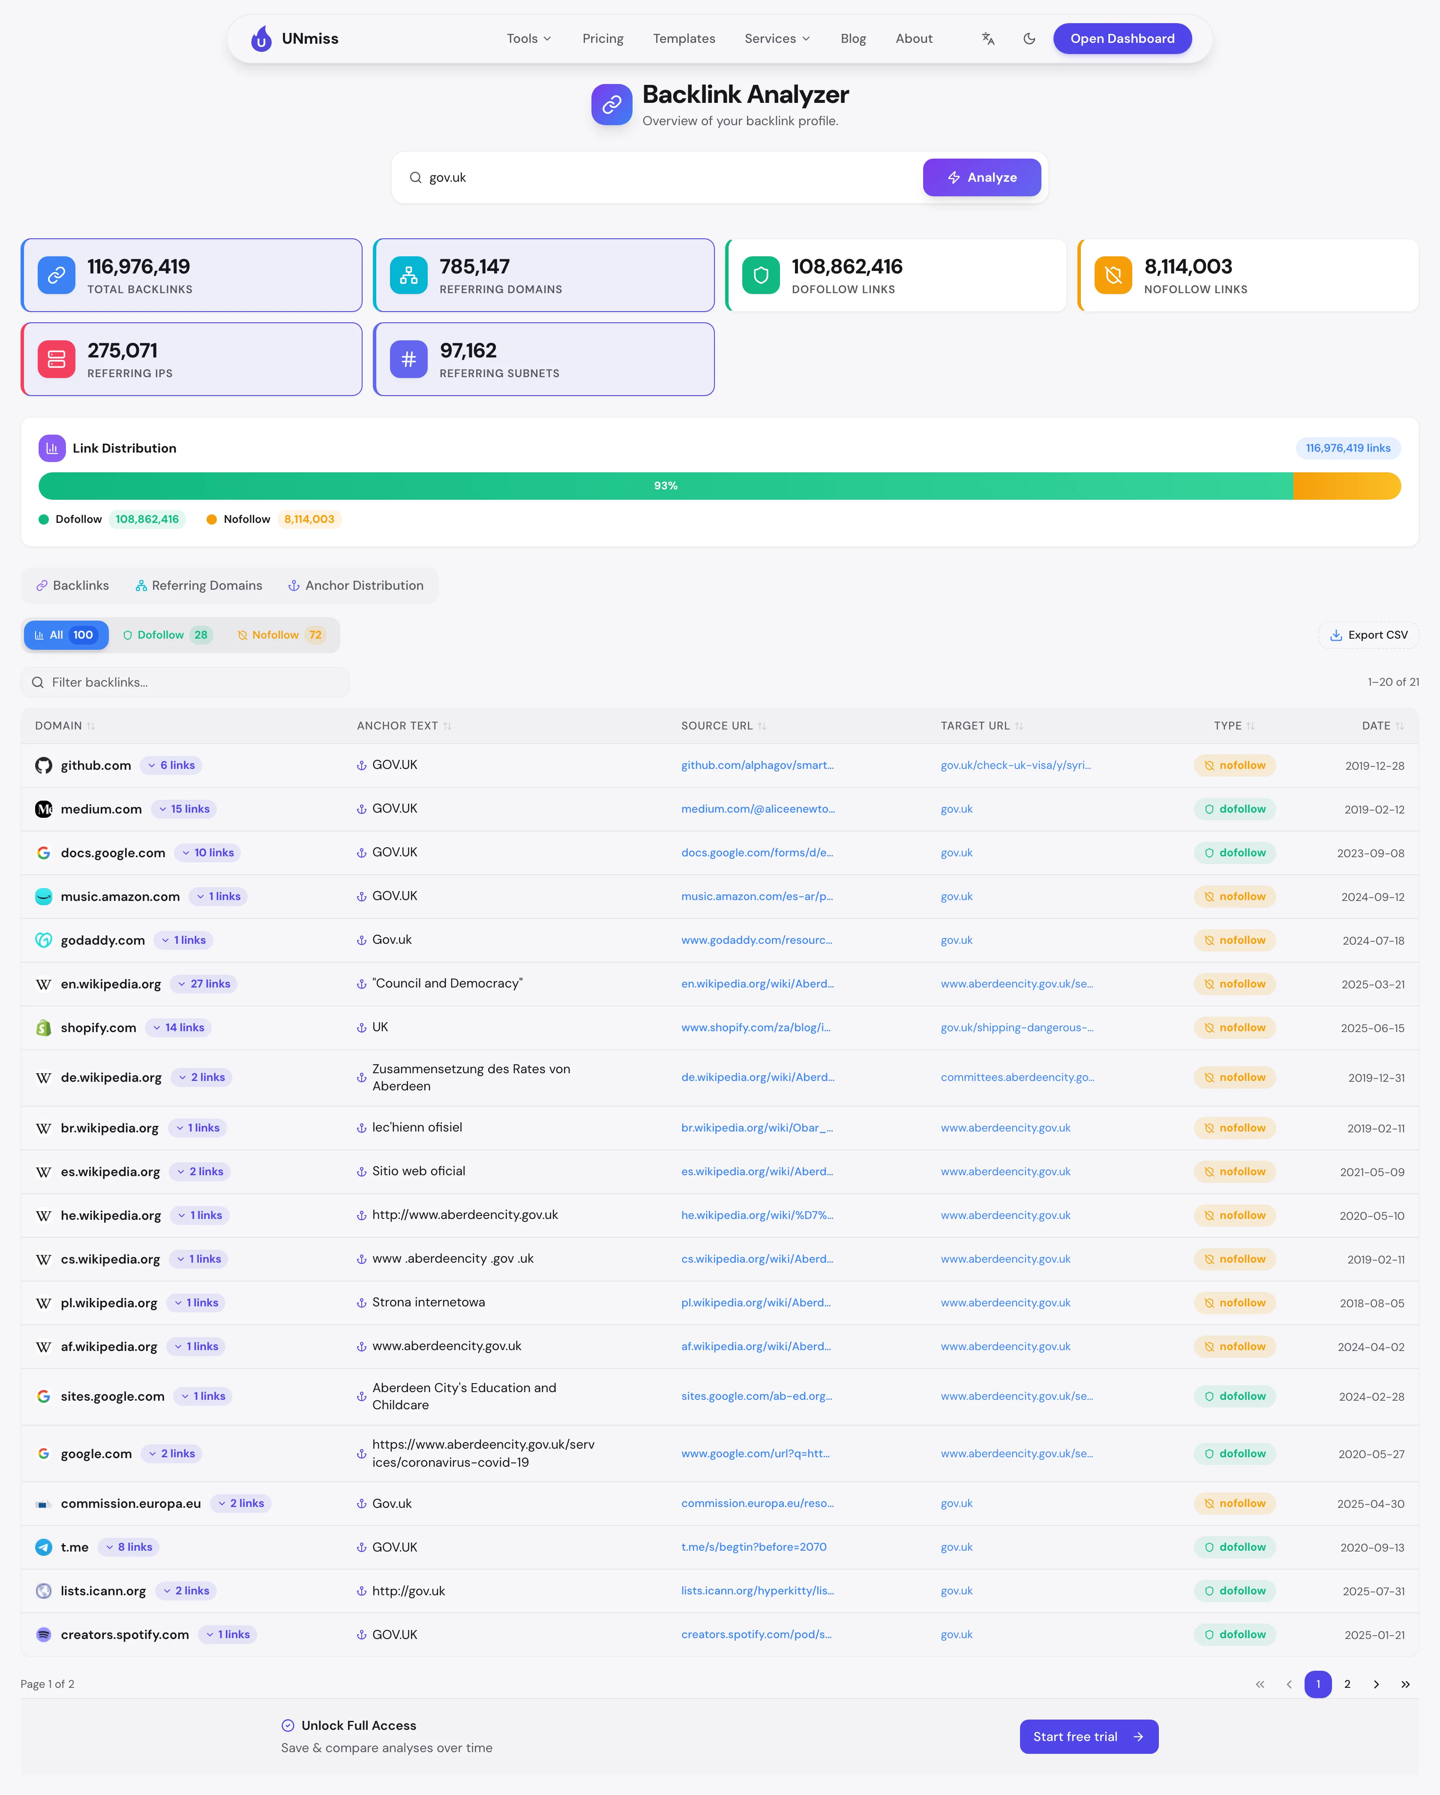Jump to last page arrow
Viewport: 1440px width, 1795px height.
[1405, 1684]
